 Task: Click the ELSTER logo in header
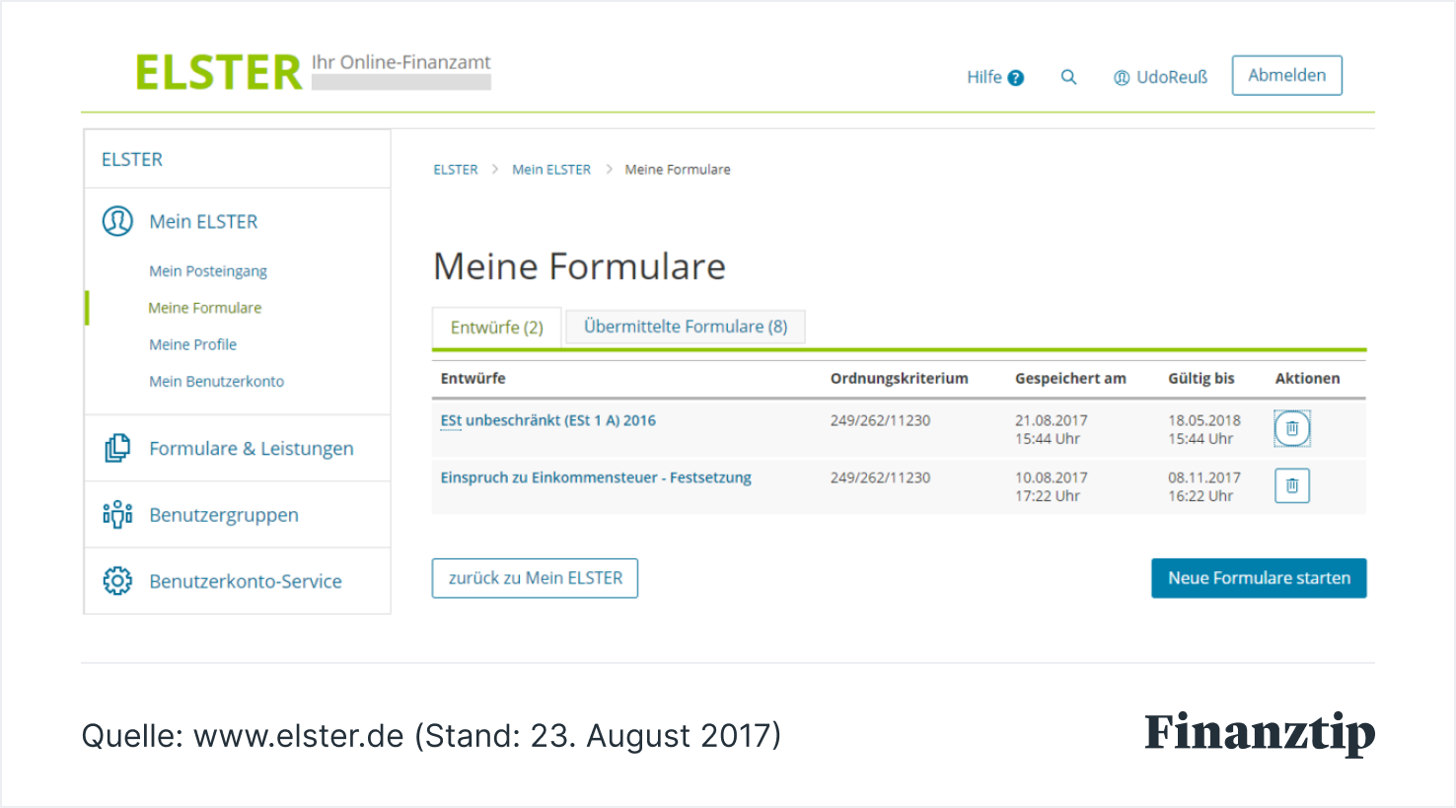pyautogui.click(x=219, y=73)
